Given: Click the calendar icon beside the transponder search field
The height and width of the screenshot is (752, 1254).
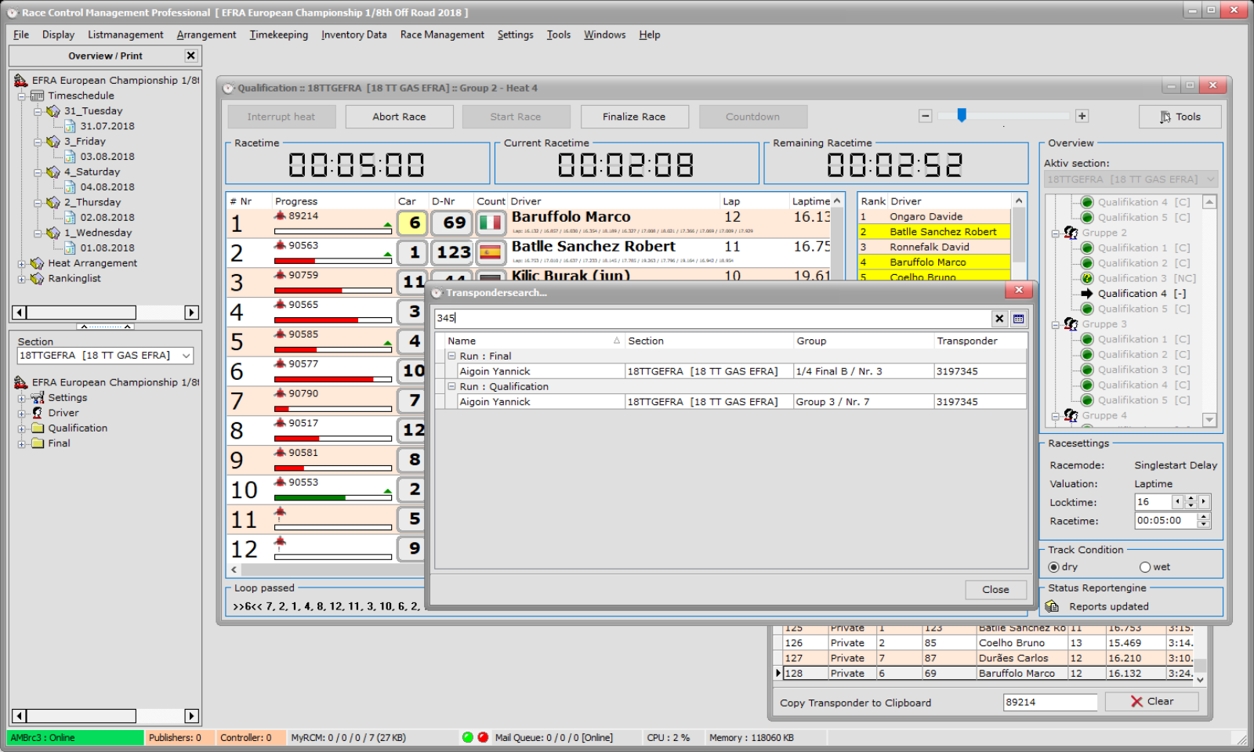Looking at the screenshot, I should tap(1017, 318).
